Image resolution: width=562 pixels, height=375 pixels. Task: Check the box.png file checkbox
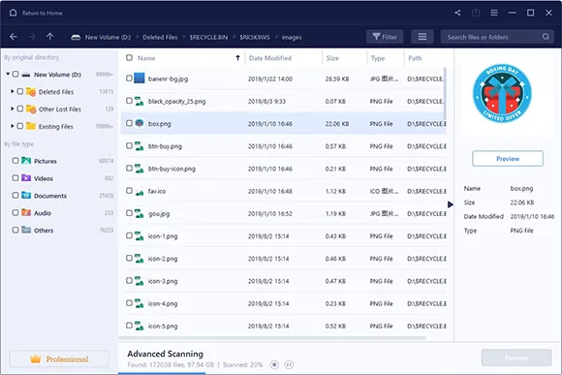pos(130,123)
